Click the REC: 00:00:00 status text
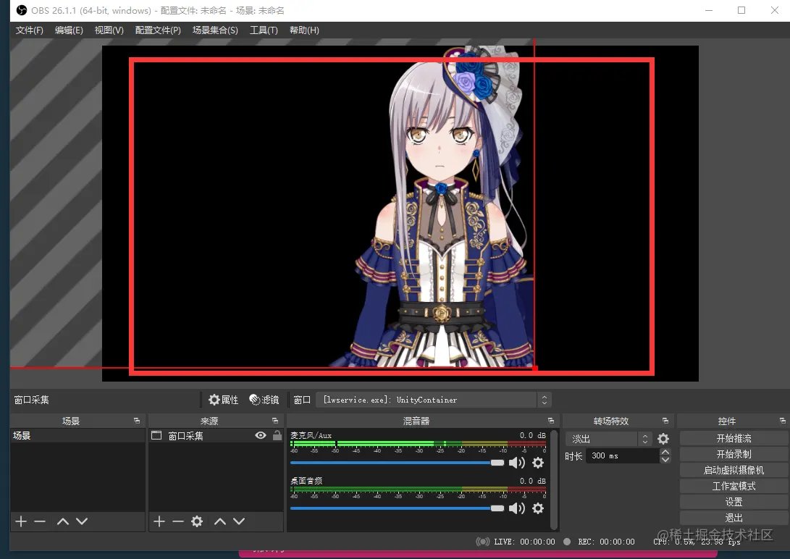 [606, 542]
